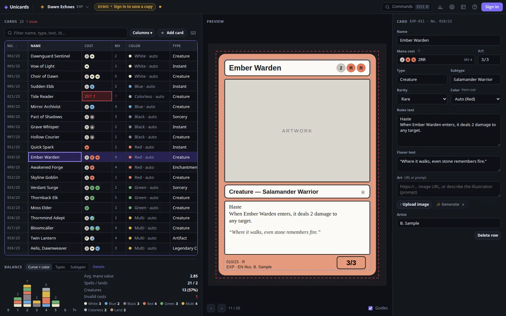Click the Red color legend swatch
Viewport: 506px width, 316px height.
point(144,304)
